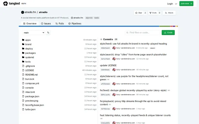Click the README.md file icon
The width and height of the screenshot is (199, 124).
(23, 74)
